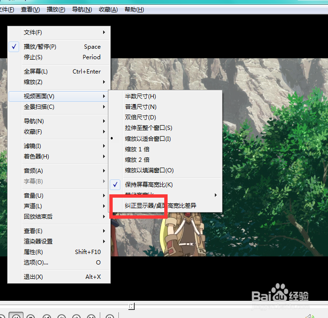Image resolution: width=328 pixels, height=318 pixels.
Task: Open 属性(R) Shift+F10 entry
Action: tap(59, 252)
